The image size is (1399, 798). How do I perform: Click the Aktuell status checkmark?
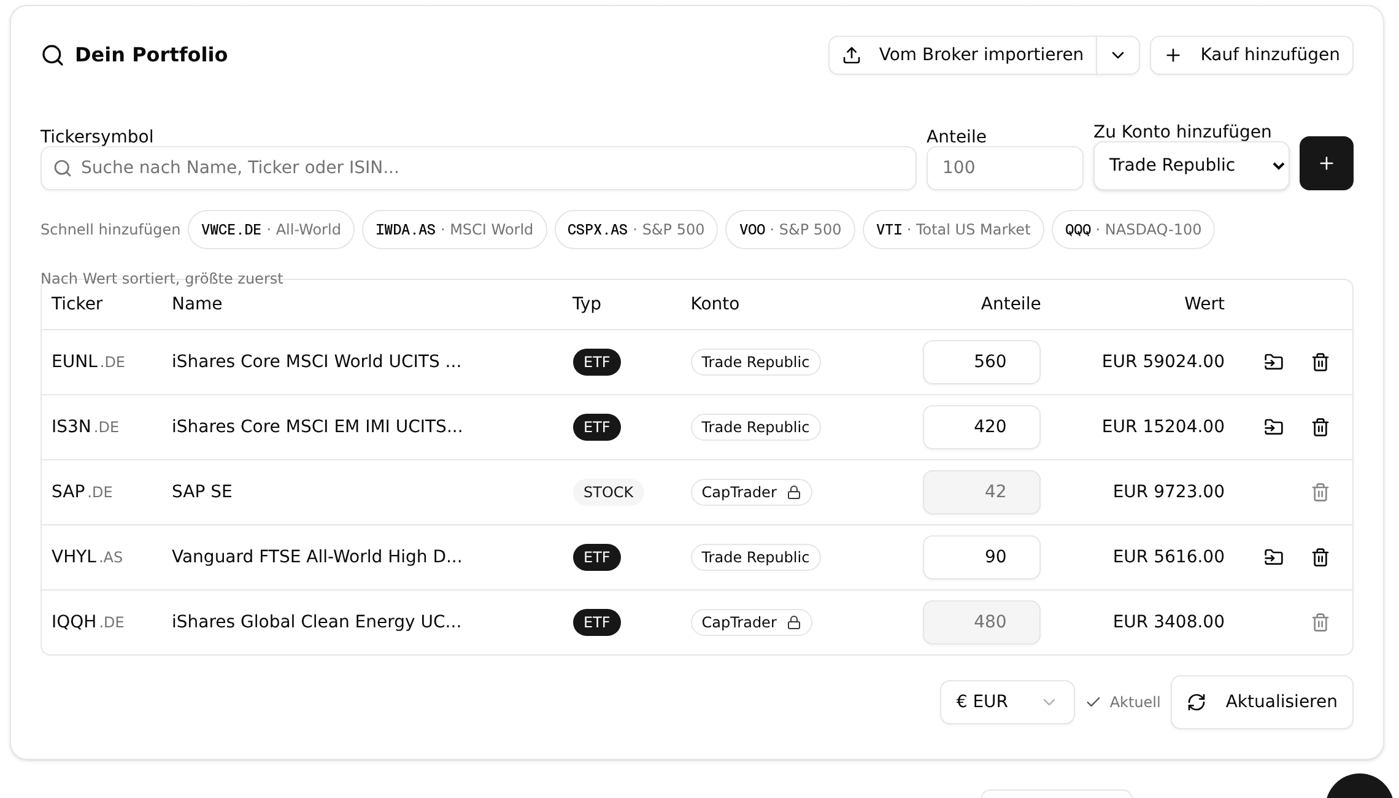1093,702
